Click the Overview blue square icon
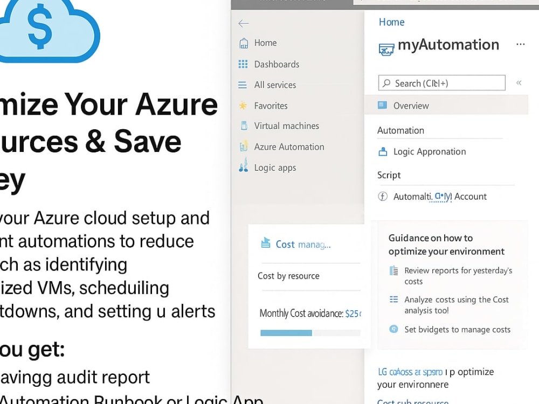Image resolution: width=539 pixels, height=404 pixels. coord(382,105)
